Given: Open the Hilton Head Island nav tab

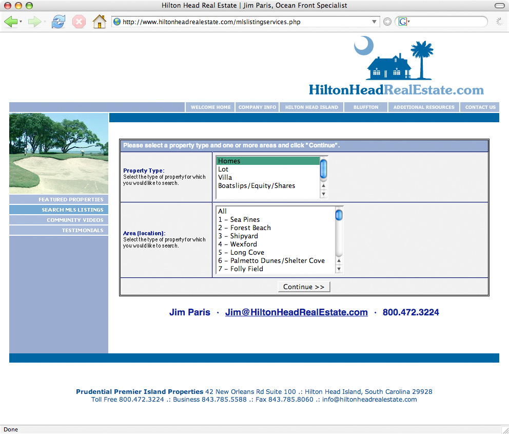Looking at the screenshot, I should (x=311, y=107).
